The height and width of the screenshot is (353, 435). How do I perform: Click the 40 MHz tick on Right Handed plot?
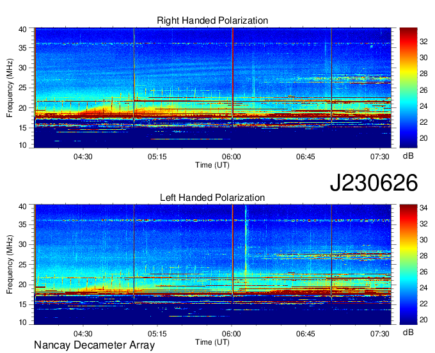(x=23, y=29)
